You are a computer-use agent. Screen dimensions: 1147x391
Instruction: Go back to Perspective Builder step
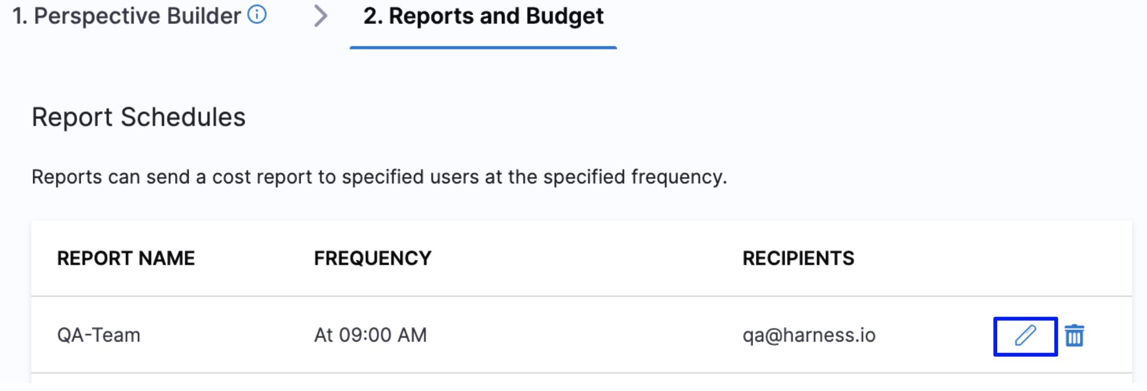pyautogui.click(x=126, y=16)
